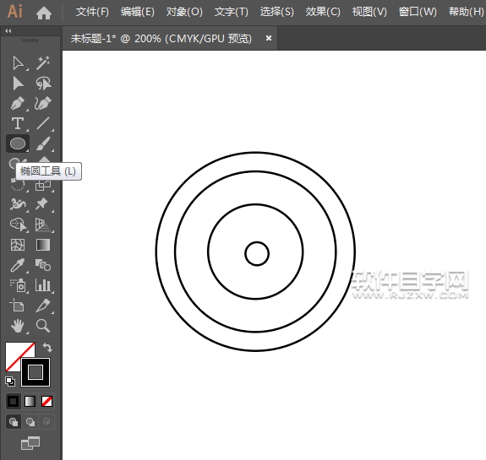
Task: Open the 窗口(W) menu
Action: click(x=418, y=12)
